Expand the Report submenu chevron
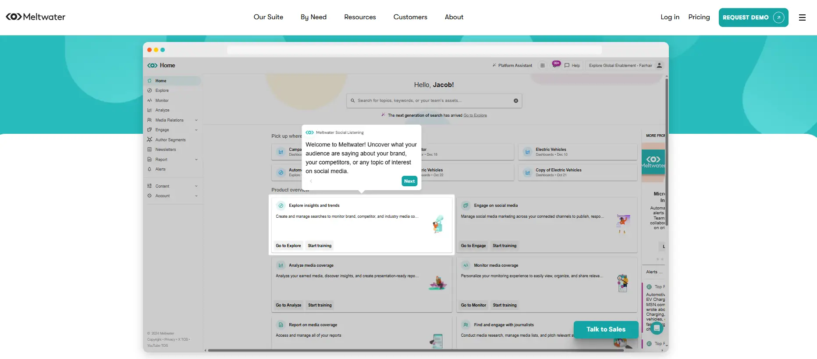Screen dimensions: 817x359 [x=196, y=160]
